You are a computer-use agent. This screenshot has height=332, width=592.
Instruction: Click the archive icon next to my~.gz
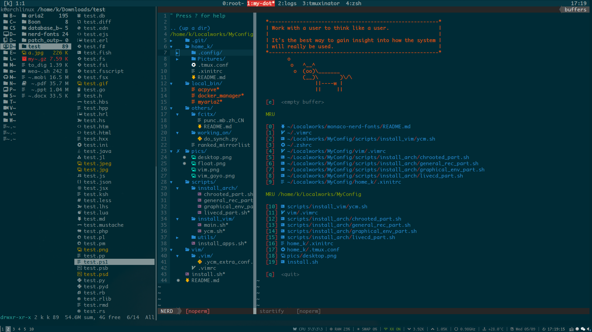click(x=24, y=59)
